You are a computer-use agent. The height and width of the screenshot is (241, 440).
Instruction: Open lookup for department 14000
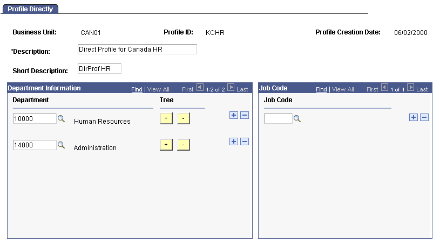coord(62,145)
